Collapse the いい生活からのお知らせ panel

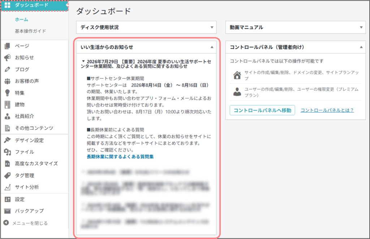pyautogui.click(x=212, y=47)
